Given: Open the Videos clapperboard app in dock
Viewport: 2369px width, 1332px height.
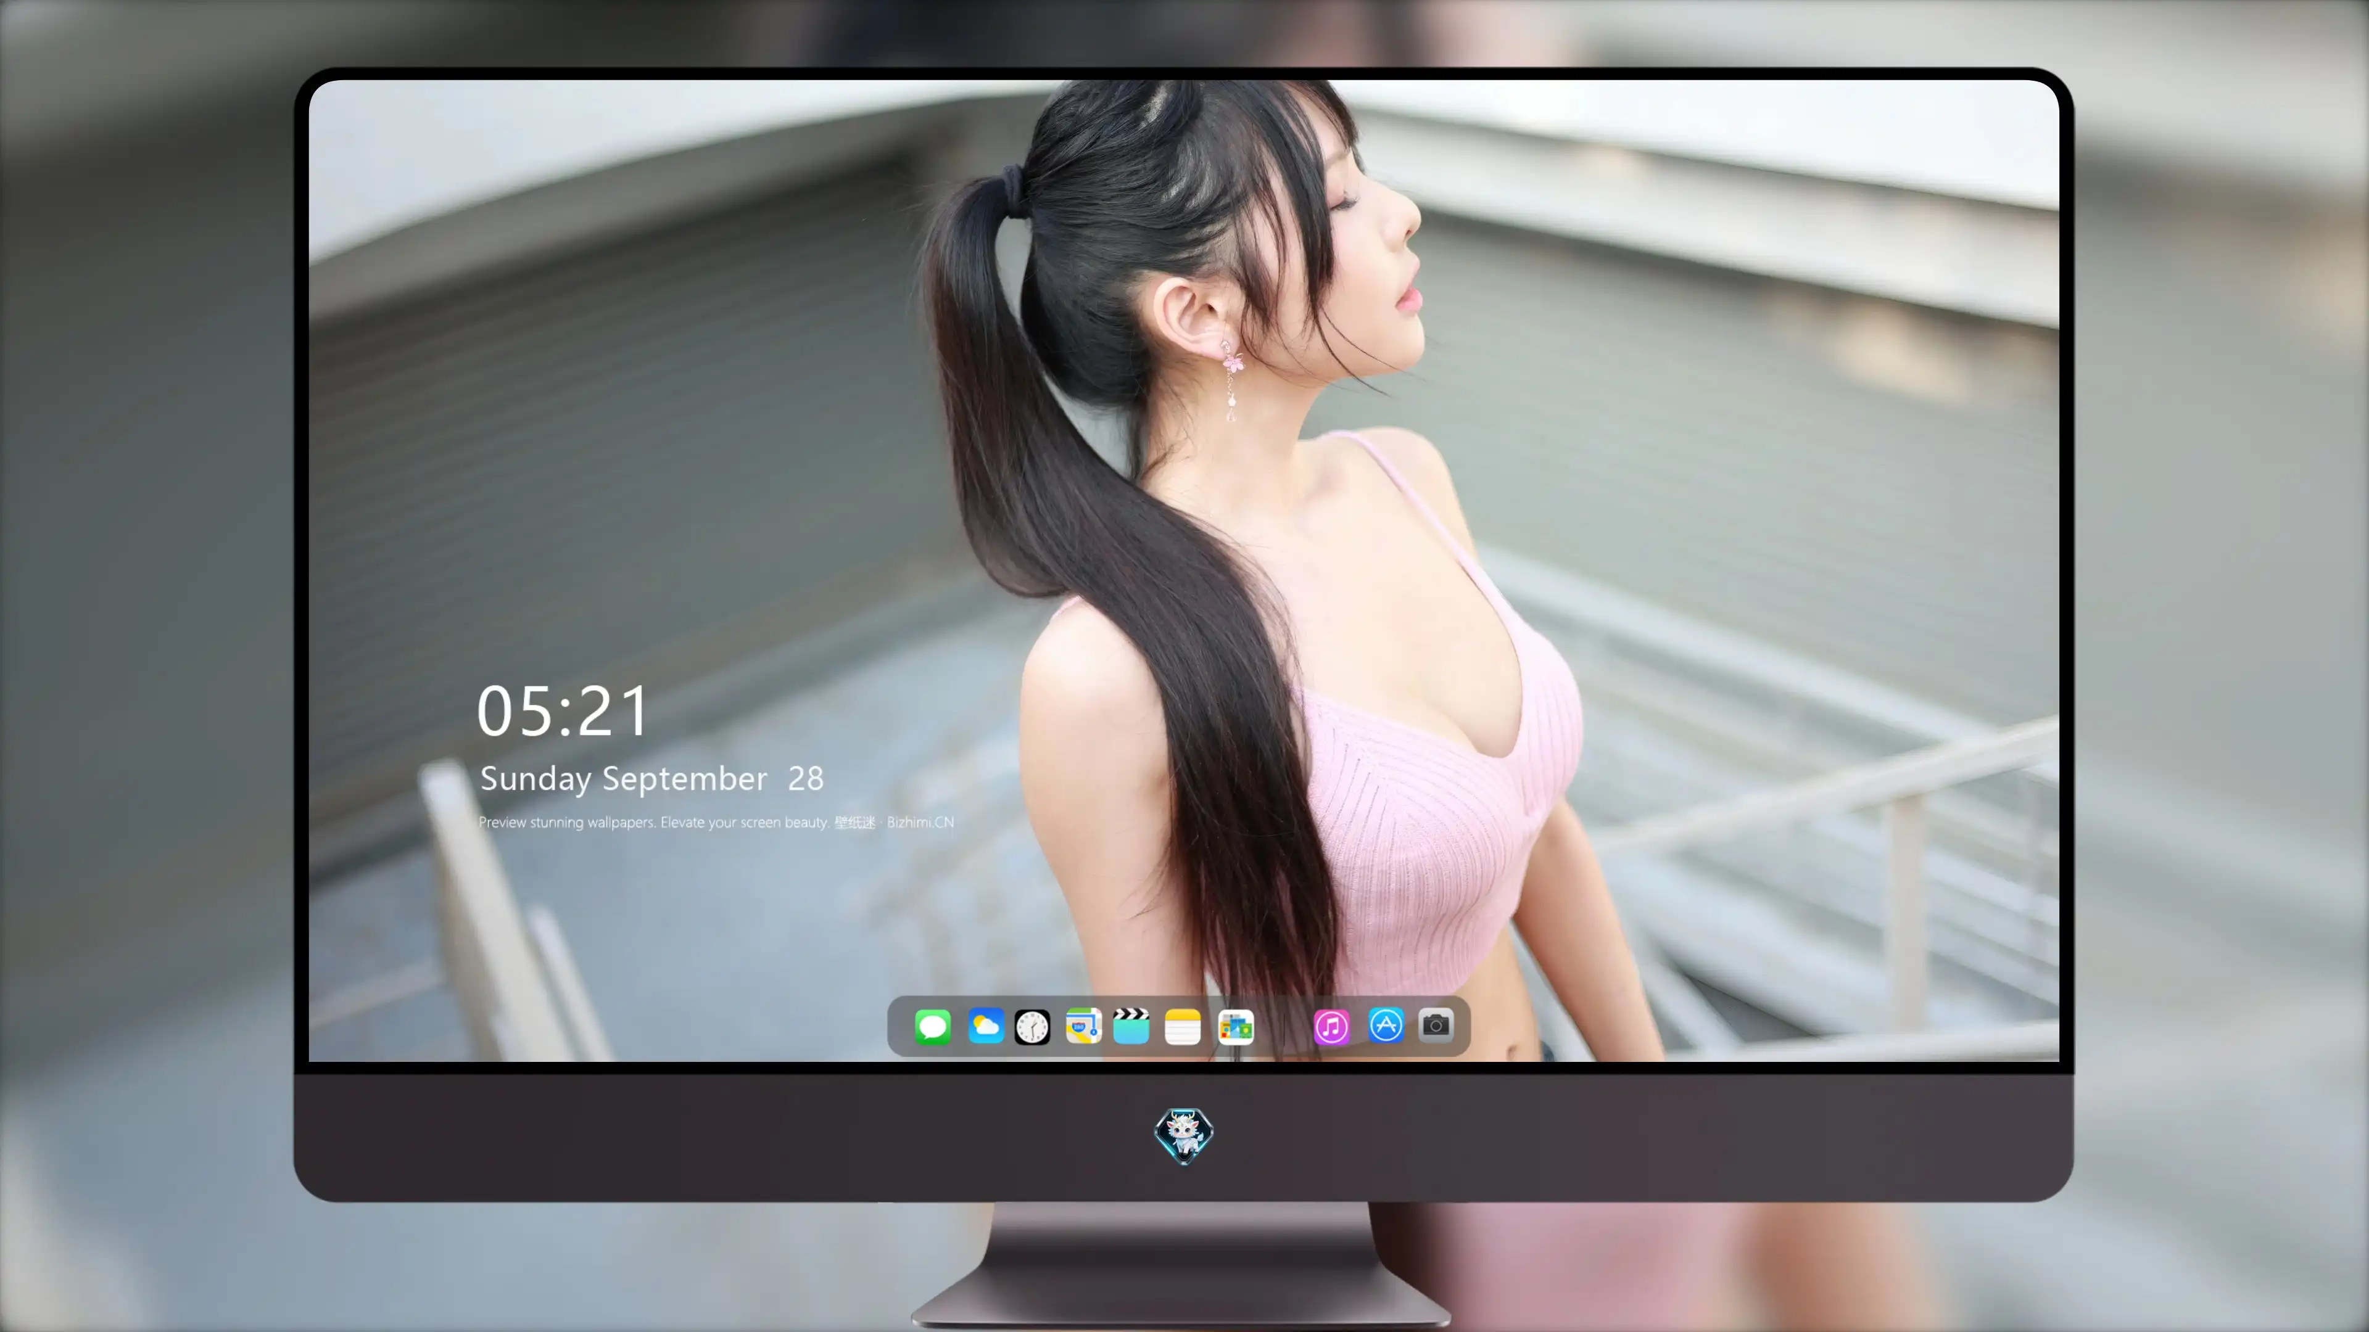Looking at the screenshot, I should (1131, 1026).
